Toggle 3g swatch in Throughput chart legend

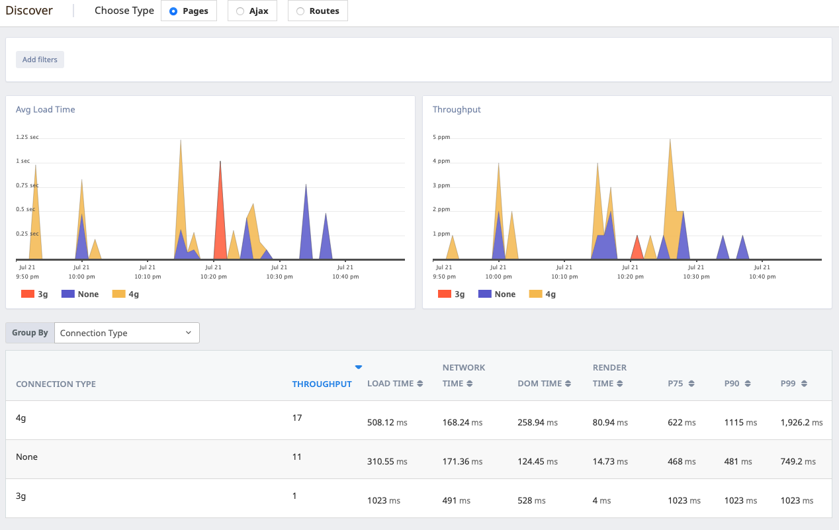coord(445,294)
